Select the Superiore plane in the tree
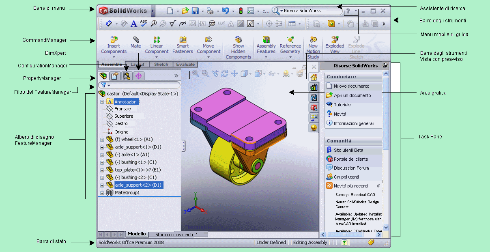The width and height of the screenshot is (490, 252). point(124,116)
